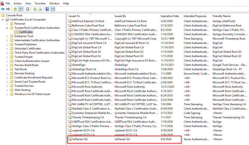
Task: Click the VxPlanet-OU certificate icon
Action: pyautogui.click(x=70, y=139)
